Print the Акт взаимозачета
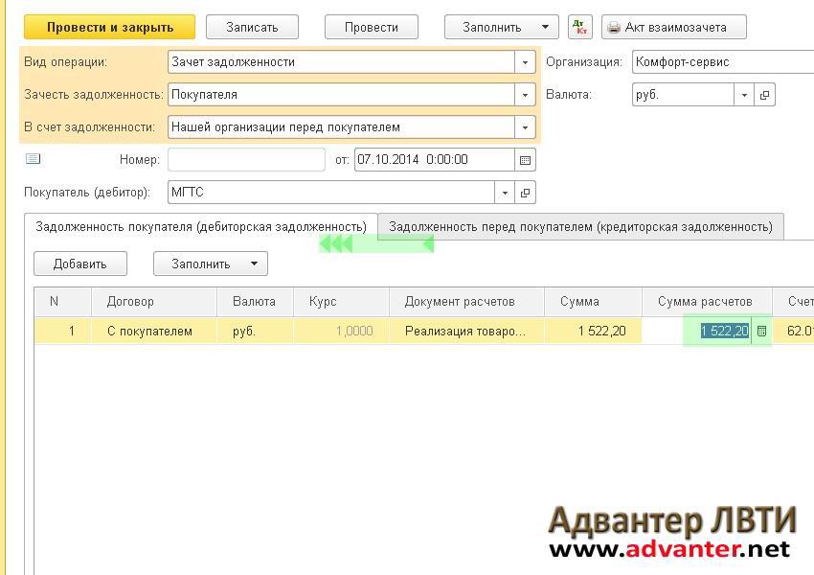The width and height of the screenshot is (814, 575). [674, 27]
